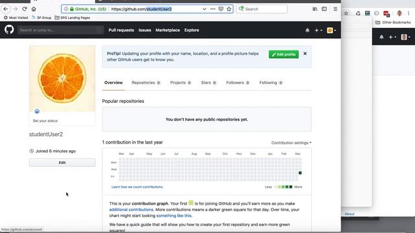Open Learn how we count contributions link
The width and height of the screenshot is (415, 233).
[x=137, y=187]
